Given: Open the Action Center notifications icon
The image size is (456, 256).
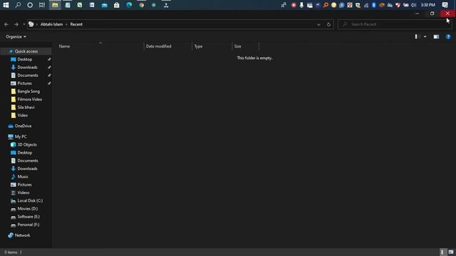Looking at the screenshot, I should 445,5.
